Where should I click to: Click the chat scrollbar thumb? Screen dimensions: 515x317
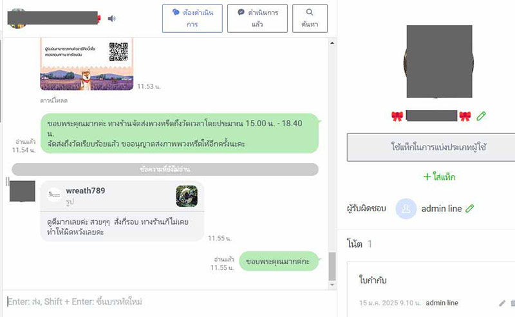332,266
